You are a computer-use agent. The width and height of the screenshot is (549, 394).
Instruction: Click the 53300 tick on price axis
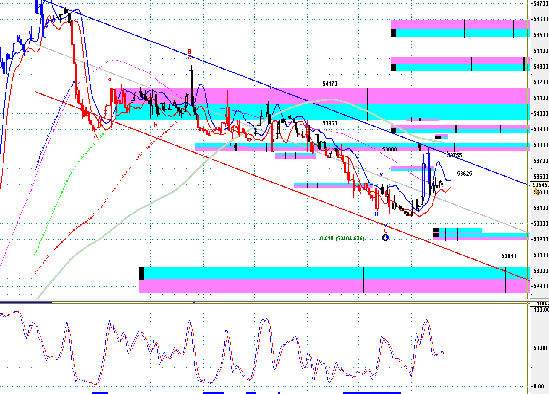point(540,223)
